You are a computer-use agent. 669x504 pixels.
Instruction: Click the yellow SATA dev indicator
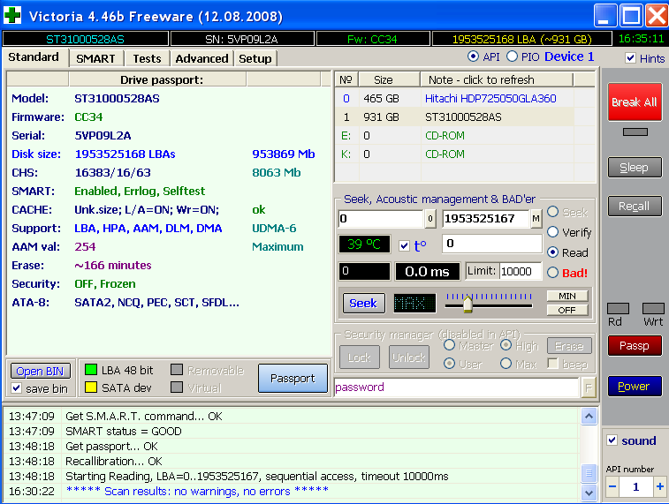90,387
